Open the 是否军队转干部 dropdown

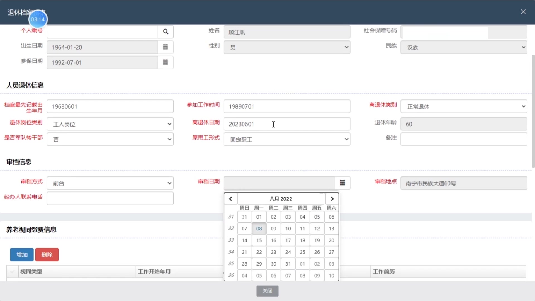pos(110,139)
